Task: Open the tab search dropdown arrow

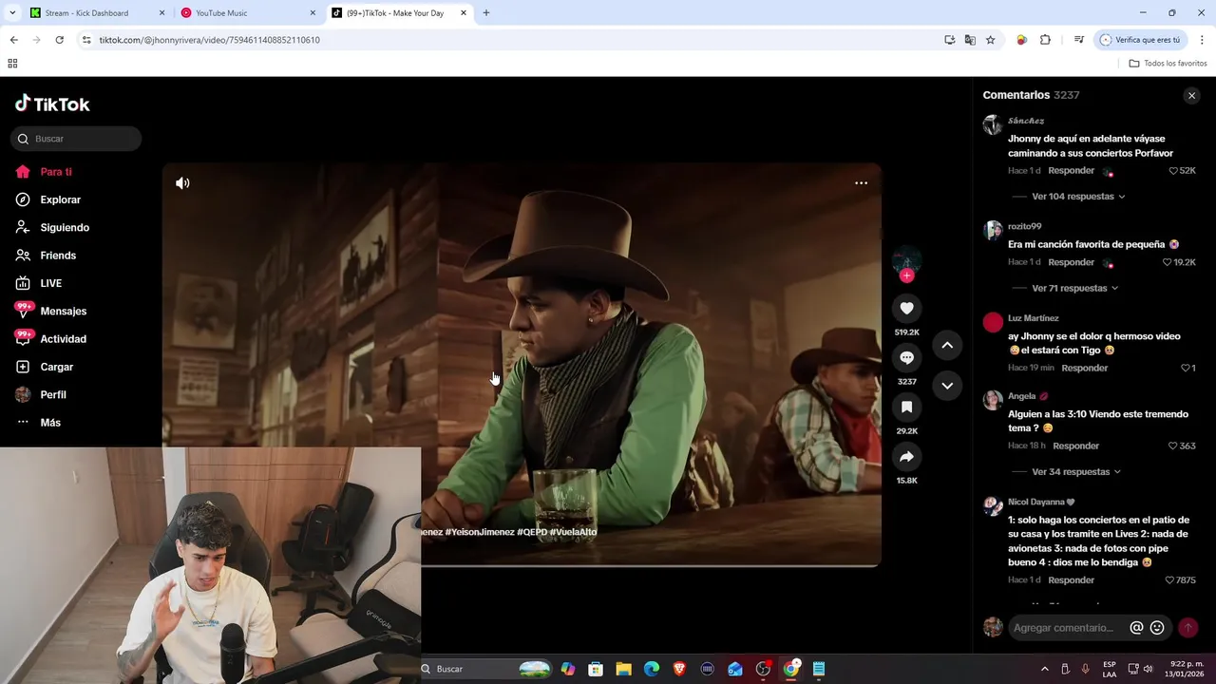Action: point(12,13)
